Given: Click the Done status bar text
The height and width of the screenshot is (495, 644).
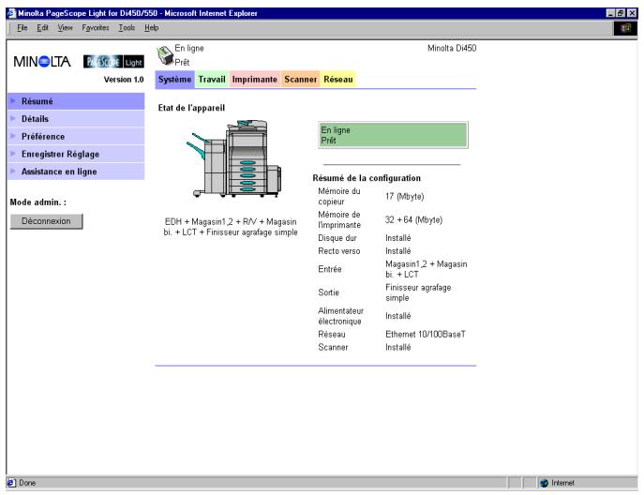Looking at the screenshot, I should pos(27,483).
